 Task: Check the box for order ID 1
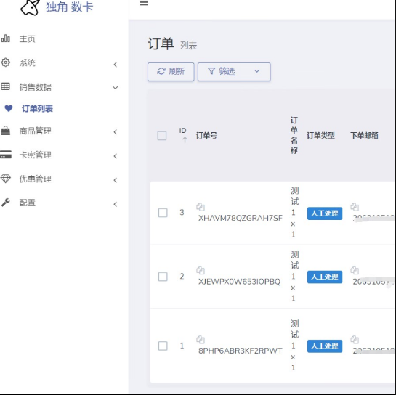point(163,346)
